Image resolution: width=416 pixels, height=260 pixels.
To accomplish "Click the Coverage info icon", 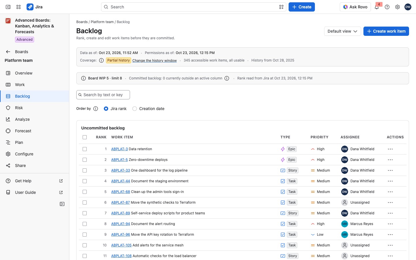I will pos(101,60).
